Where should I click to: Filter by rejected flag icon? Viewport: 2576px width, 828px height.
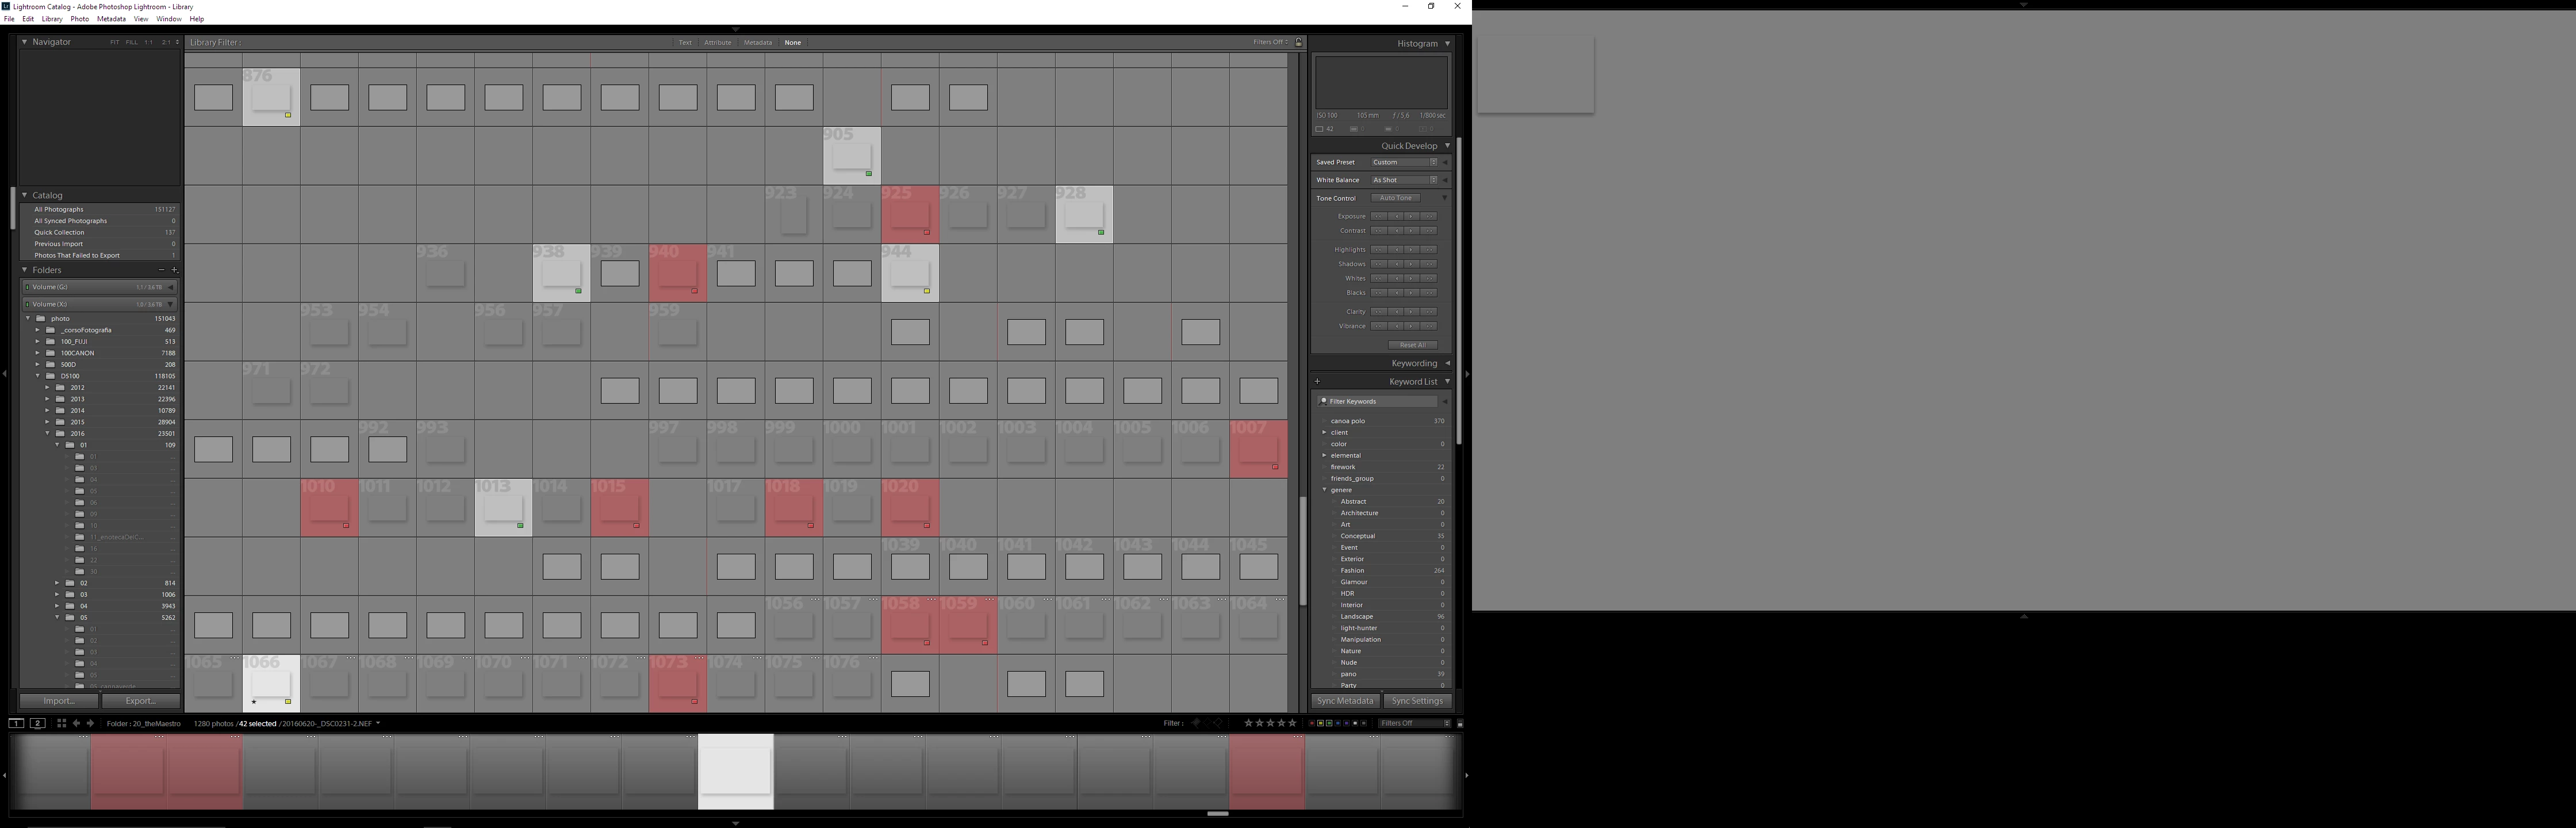pos(1218,723)
